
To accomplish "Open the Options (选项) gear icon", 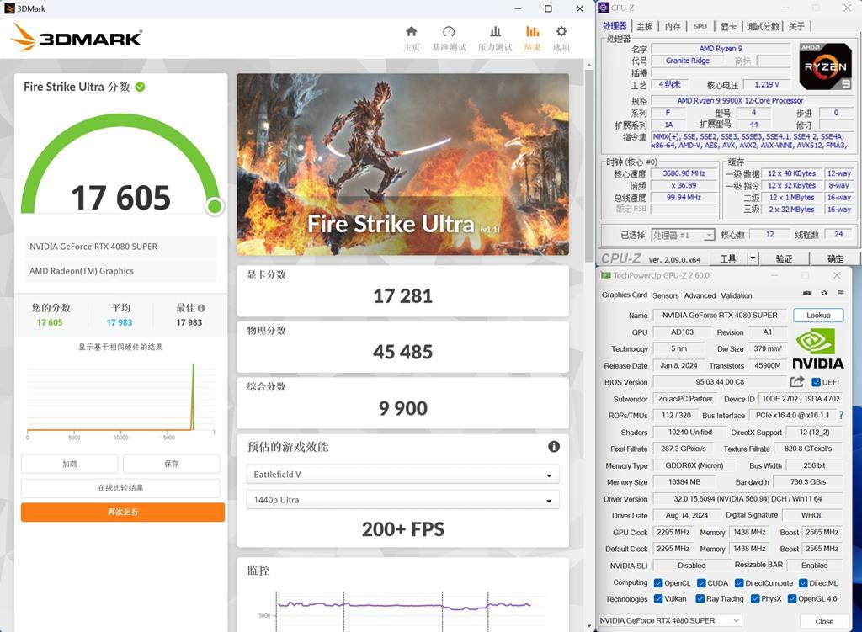I will [x=561, y=32].
